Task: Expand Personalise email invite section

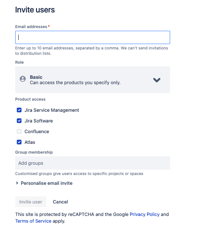Action: click(x=46, y=183)
